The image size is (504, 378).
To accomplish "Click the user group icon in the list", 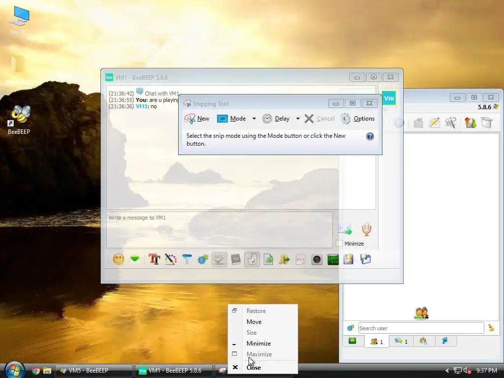I will pyautogui.click(x=421, y=313).
